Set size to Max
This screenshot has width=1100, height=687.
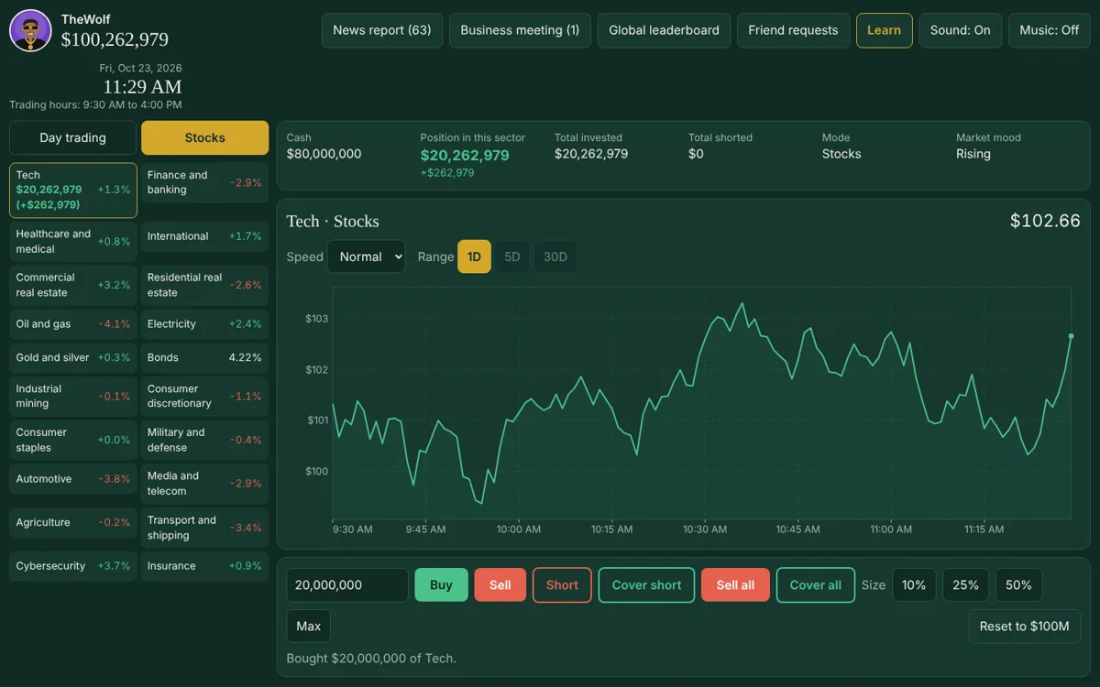tap(309, 627)
